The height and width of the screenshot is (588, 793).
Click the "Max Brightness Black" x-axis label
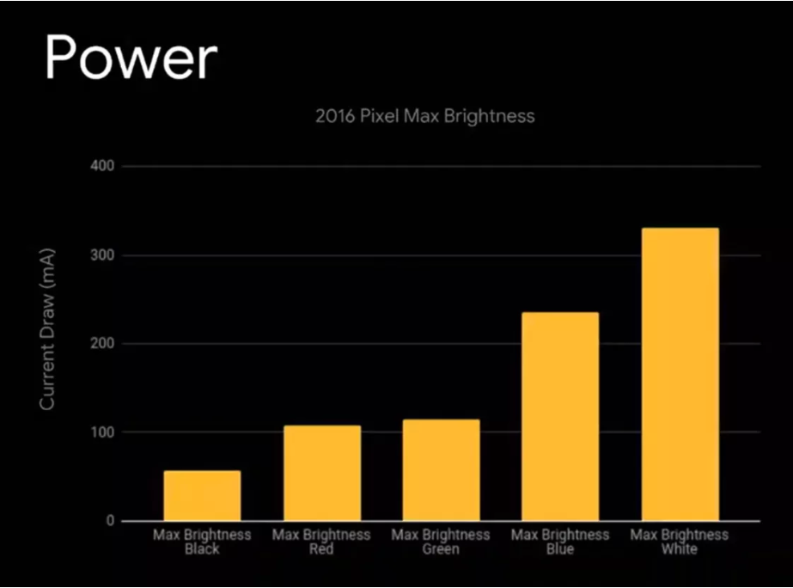click(202, 542)
